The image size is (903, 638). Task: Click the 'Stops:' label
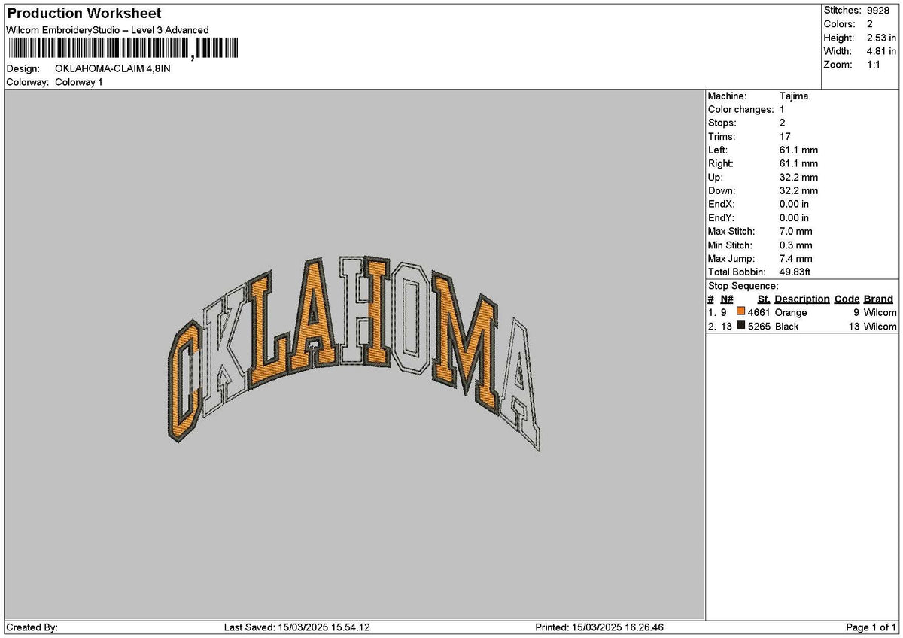pos(722,123)
